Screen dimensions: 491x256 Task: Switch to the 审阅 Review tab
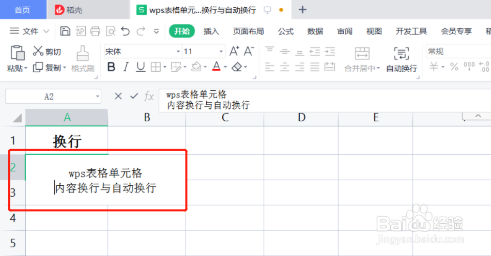pos(344,31)
